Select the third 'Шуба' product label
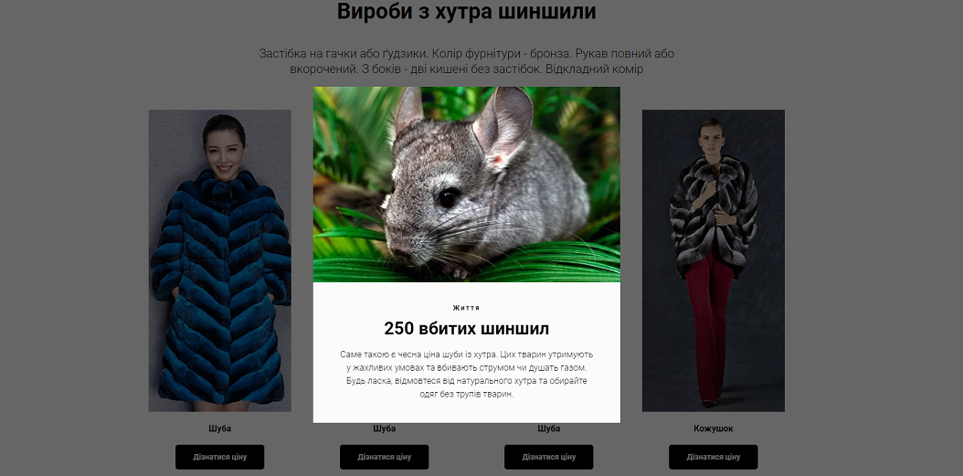 coord(548,428)
